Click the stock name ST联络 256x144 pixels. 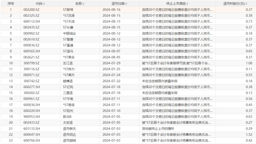point(68,10)
